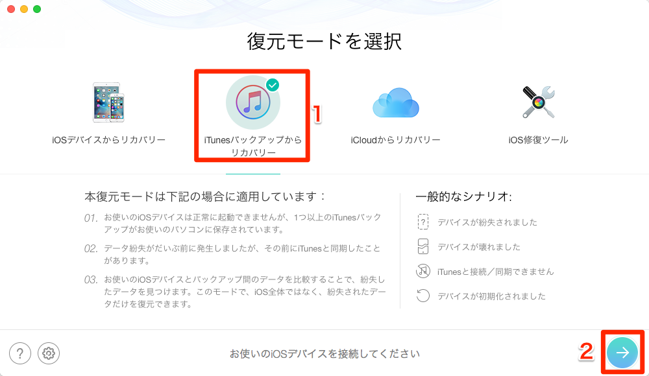Click the iTunesと接続／同期できません text

tap(495, 272)
